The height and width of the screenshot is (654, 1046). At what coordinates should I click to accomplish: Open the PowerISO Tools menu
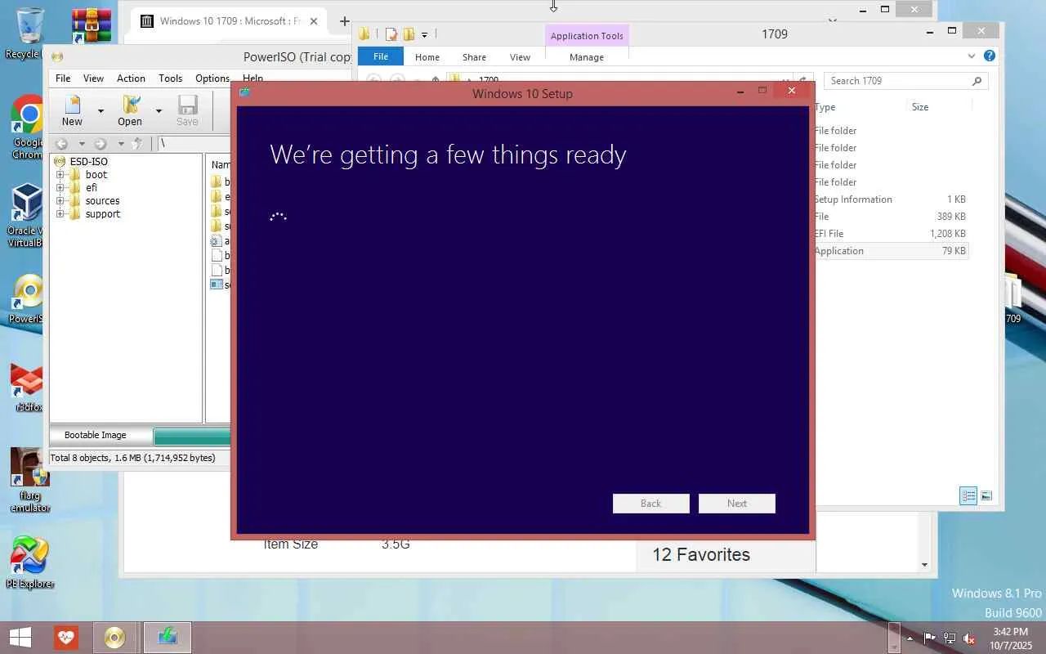[x=170, y=78]
